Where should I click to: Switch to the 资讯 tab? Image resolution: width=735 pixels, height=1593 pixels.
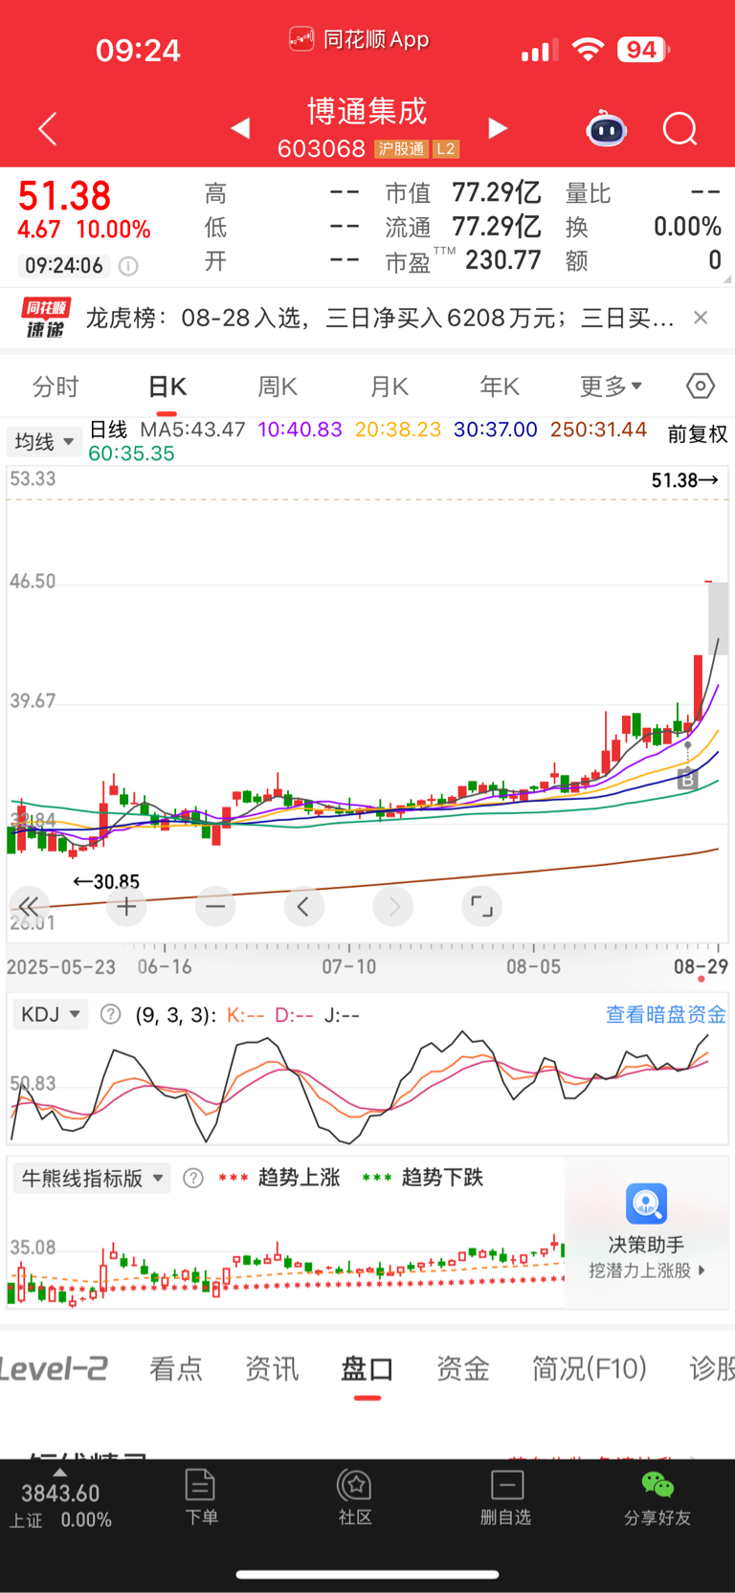pos(272,1369)
